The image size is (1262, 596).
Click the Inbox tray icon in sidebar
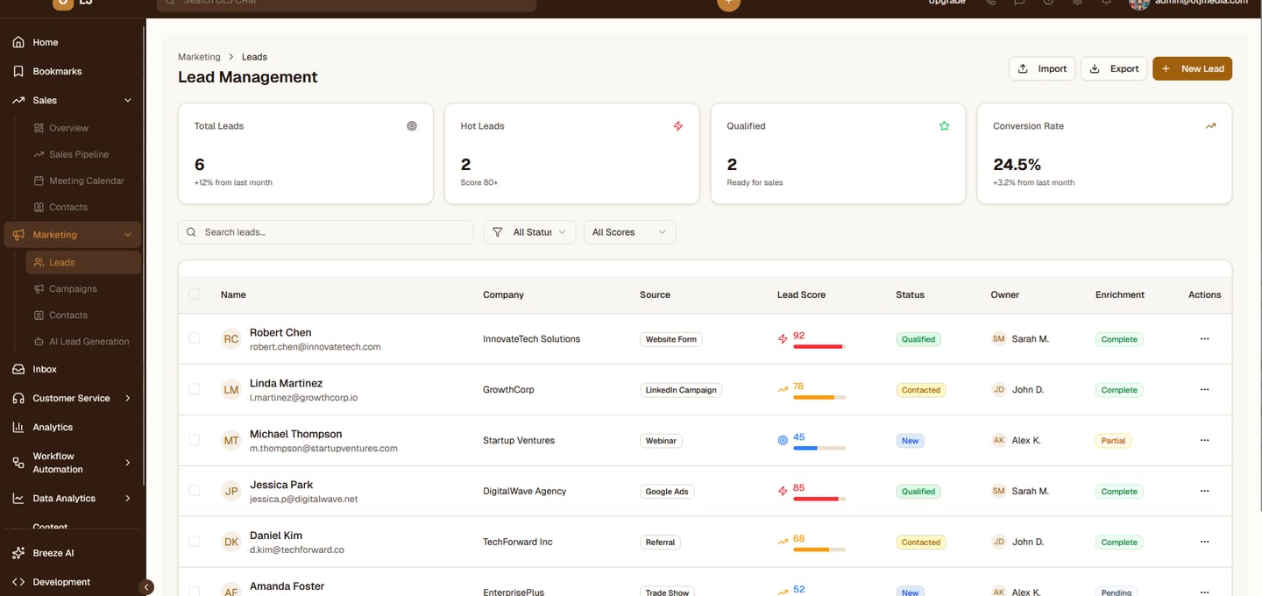coord(18,369)
